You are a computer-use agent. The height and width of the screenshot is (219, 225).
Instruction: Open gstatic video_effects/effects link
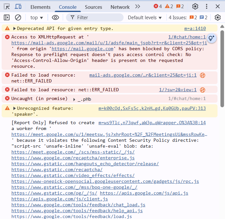[x=73, y=176]
